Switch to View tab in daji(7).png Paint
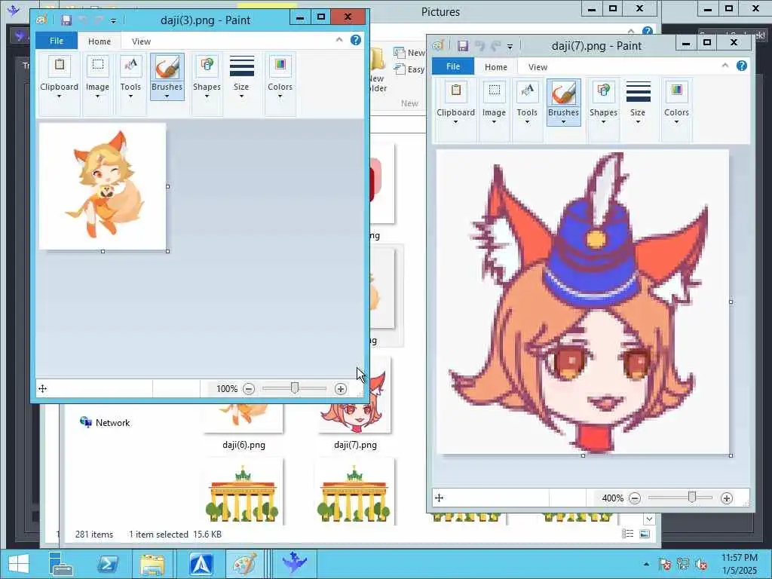Image resolution: width=772 pixels, height=579 pixels. pyautogui.click(x=538, y=67)
